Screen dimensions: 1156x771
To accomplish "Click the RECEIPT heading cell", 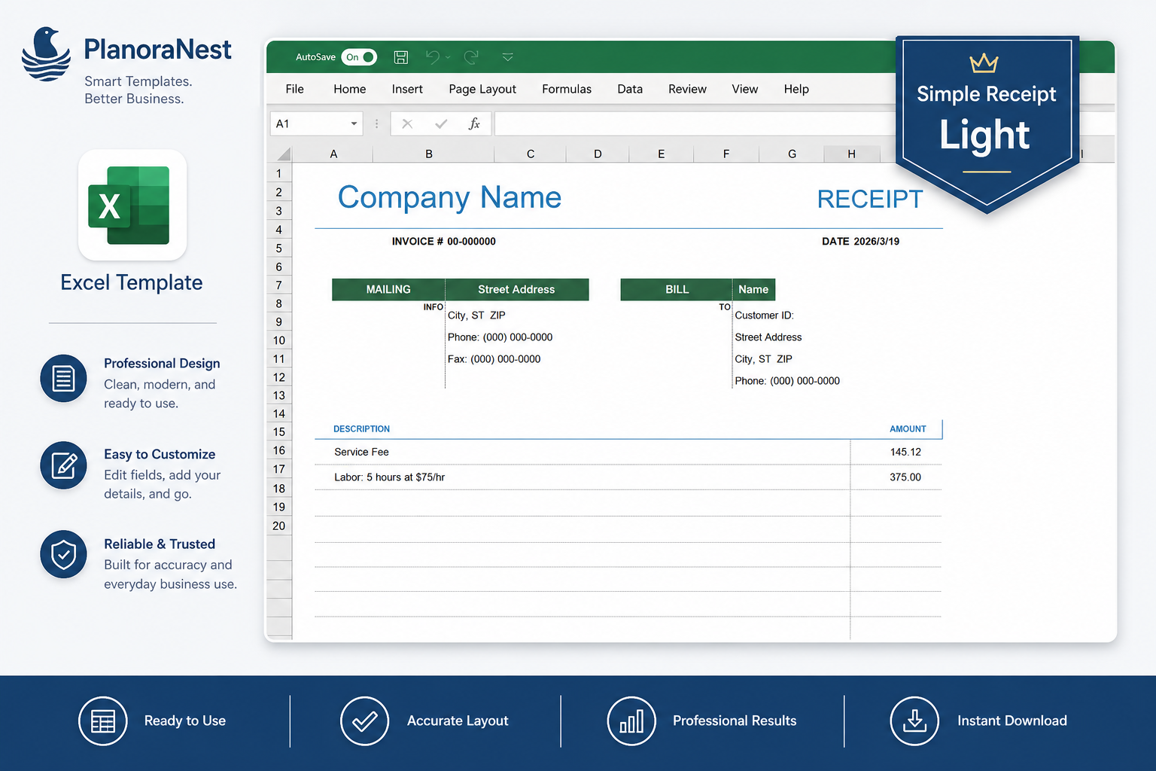I will (870, 200).
